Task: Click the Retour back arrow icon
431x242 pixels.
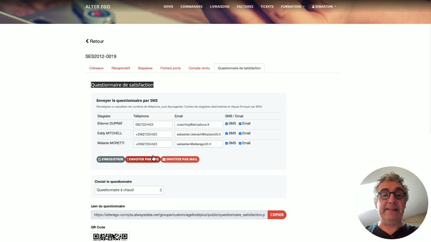Action: coord(87,41)
